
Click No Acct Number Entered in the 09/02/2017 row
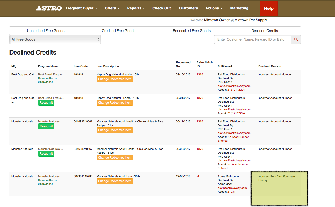[x=233, y=166]
